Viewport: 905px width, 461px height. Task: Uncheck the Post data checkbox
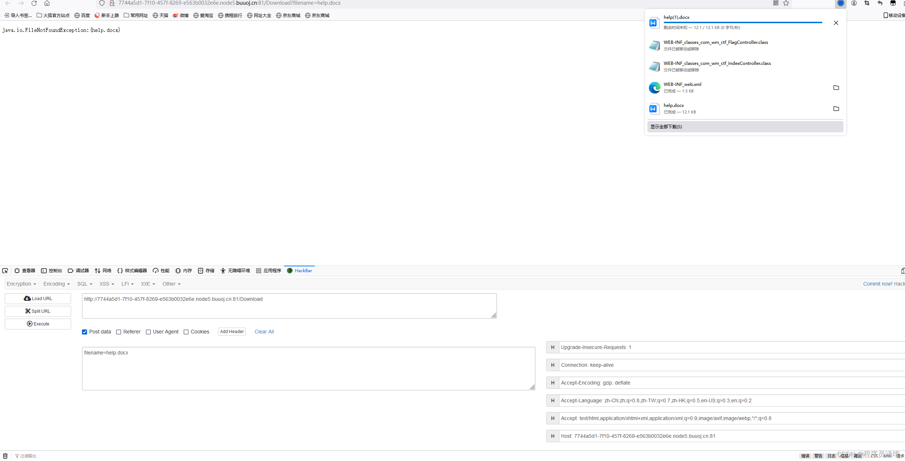point(85,332)
